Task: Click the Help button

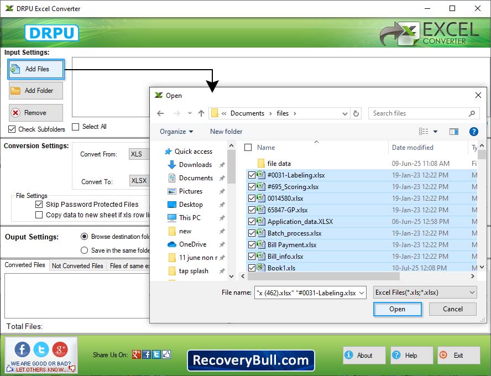Action: (411, 356)
